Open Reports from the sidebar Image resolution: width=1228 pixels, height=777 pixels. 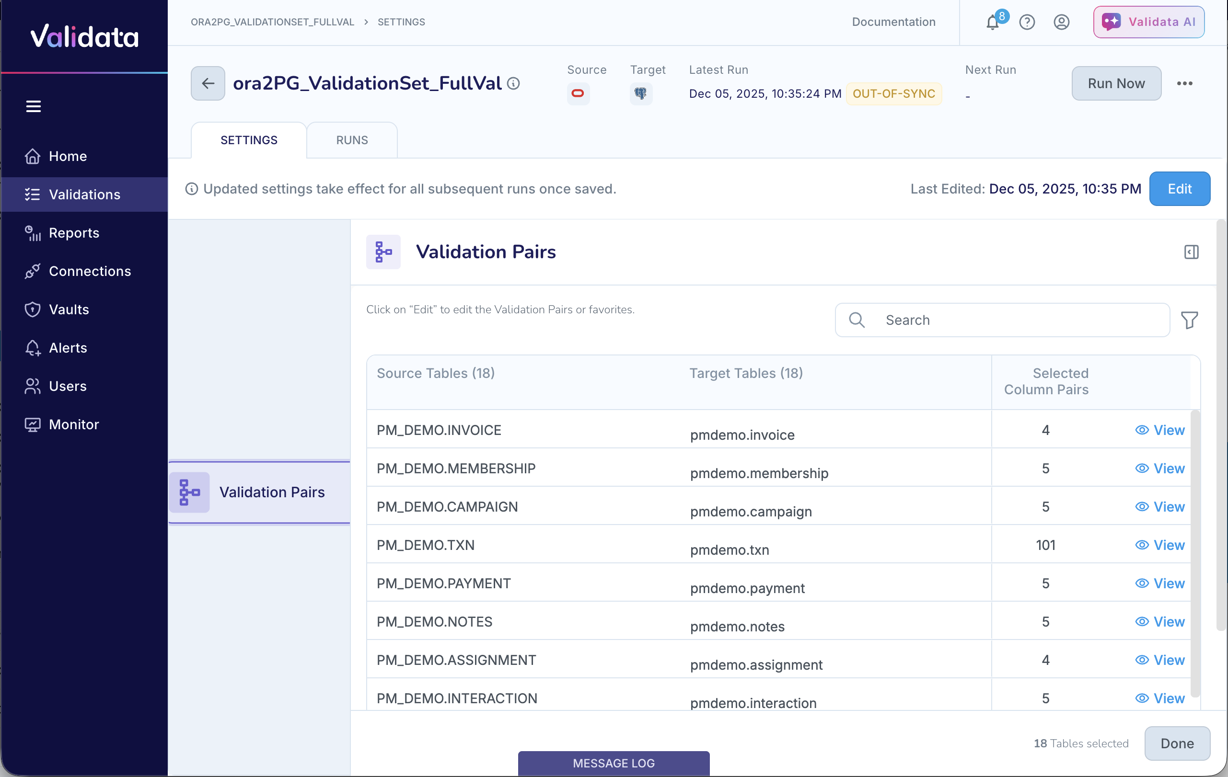pyautogui.click(x=73, y=233)
